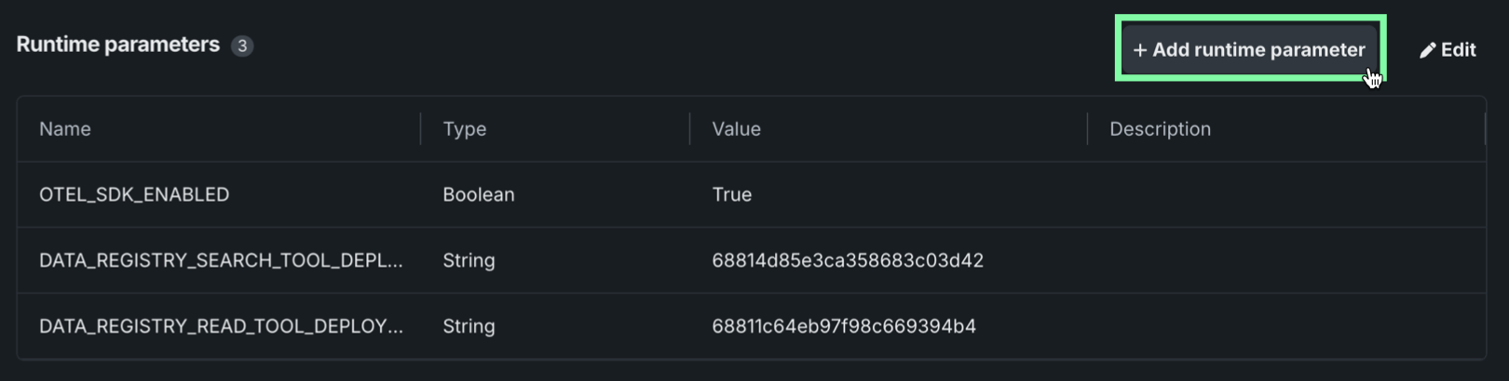Click the runtime parameters count badge
Screen dimensions: 1509x381
242,46
